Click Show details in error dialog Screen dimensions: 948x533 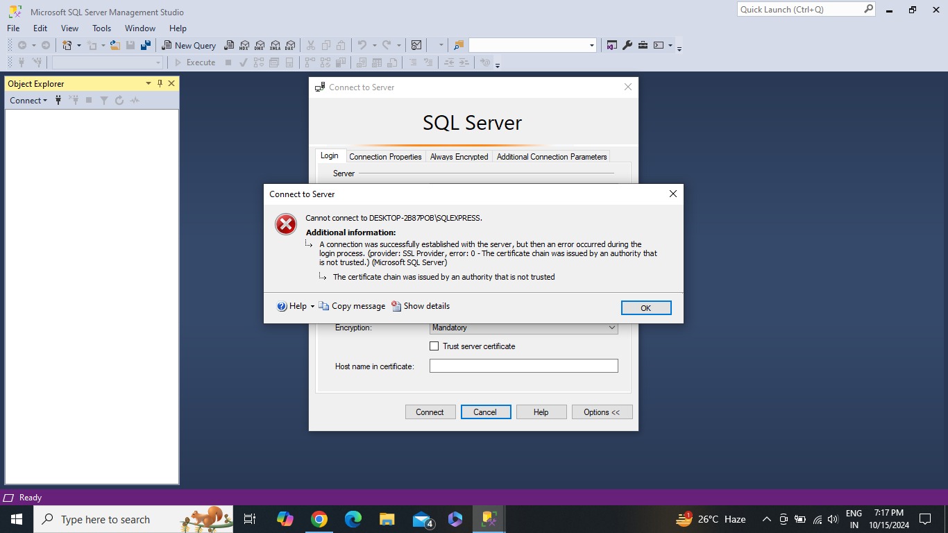[x=421, y=306]
